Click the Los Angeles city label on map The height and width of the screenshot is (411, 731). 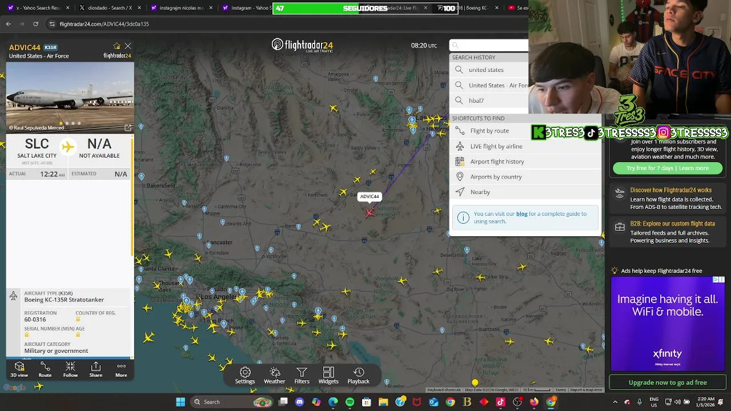(x=219, y=297)
